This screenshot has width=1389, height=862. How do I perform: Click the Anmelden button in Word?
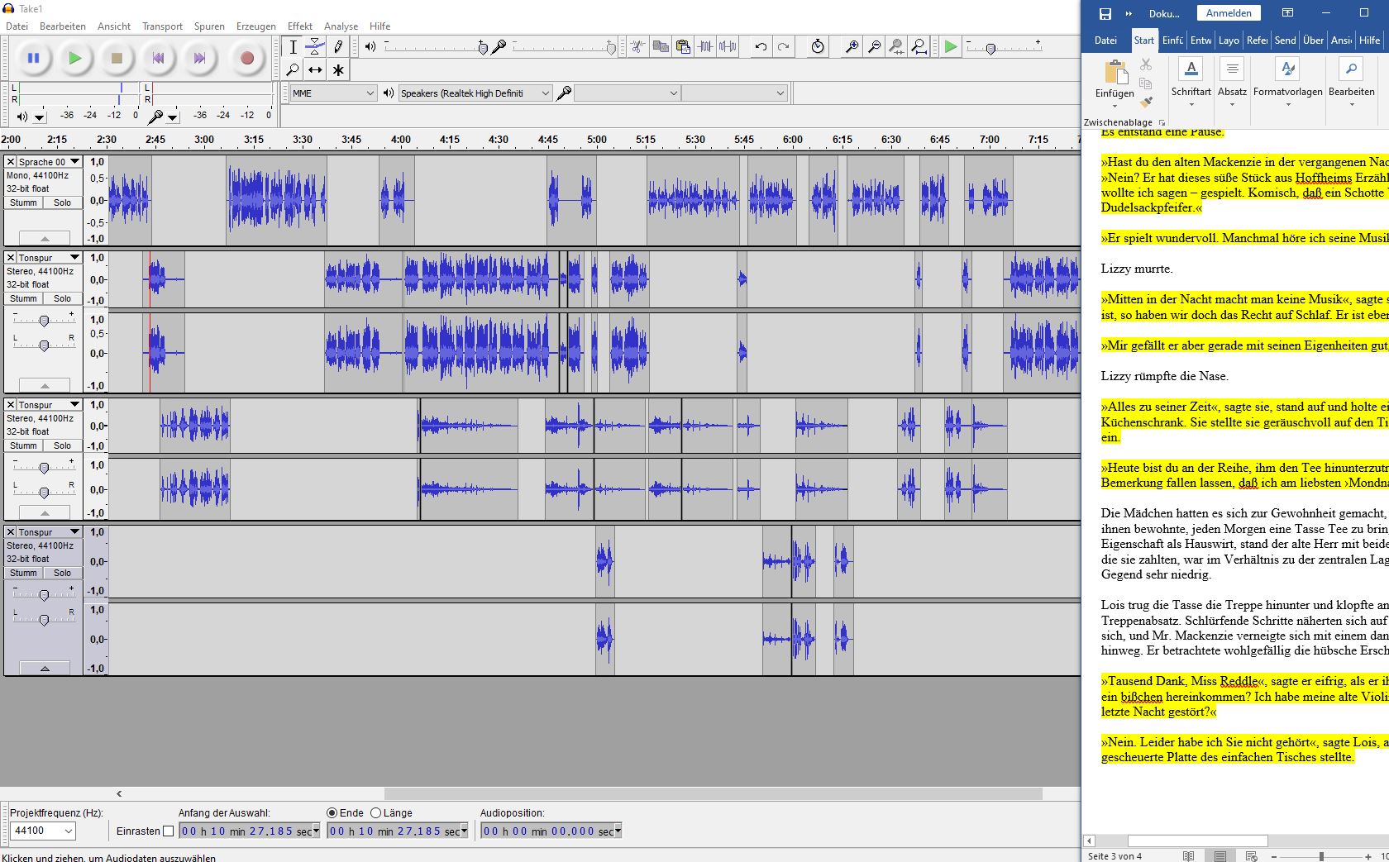[1229, 13]
